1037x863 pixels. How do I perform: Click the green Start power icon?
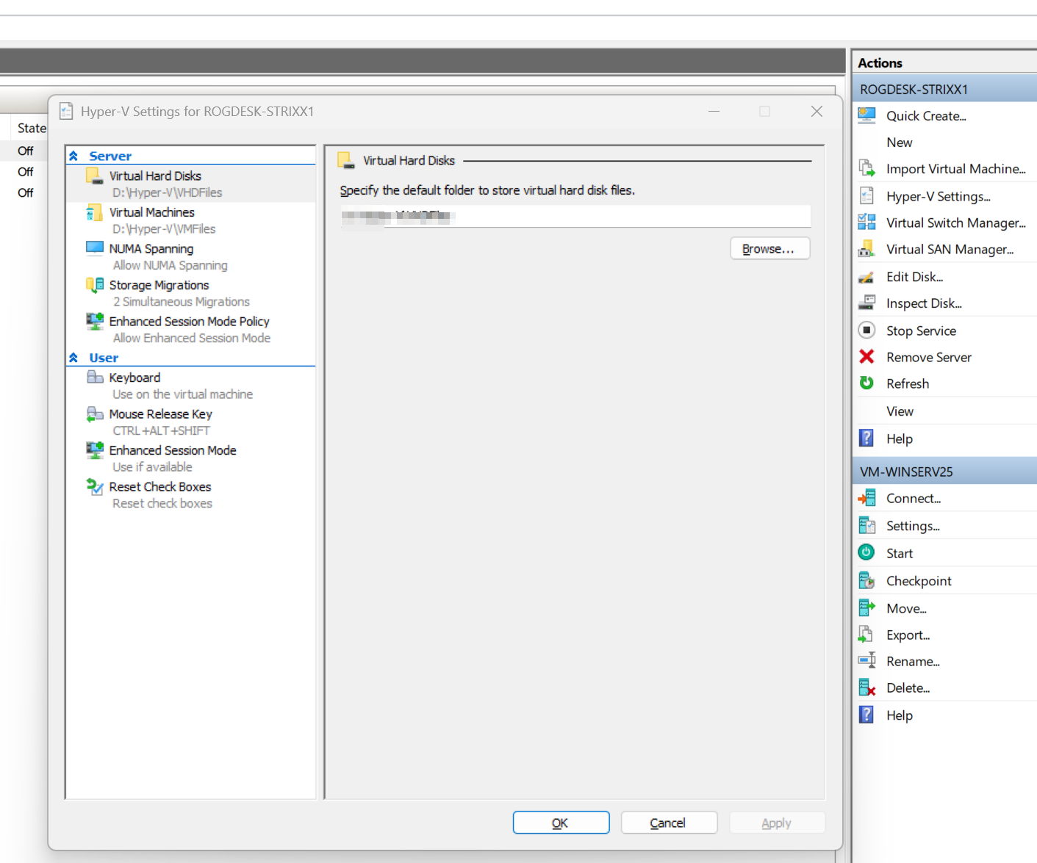pyautogui.click(x=866, y=552)
